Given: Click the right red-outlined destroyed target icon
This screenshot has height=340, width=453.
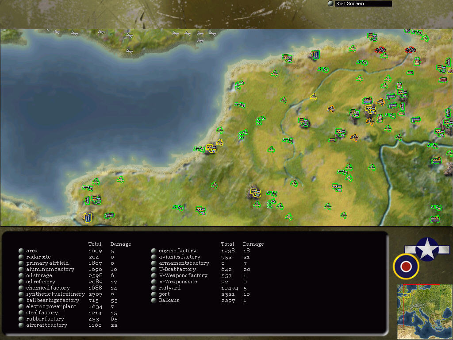Looking at the screenshot, I should 410,50.
